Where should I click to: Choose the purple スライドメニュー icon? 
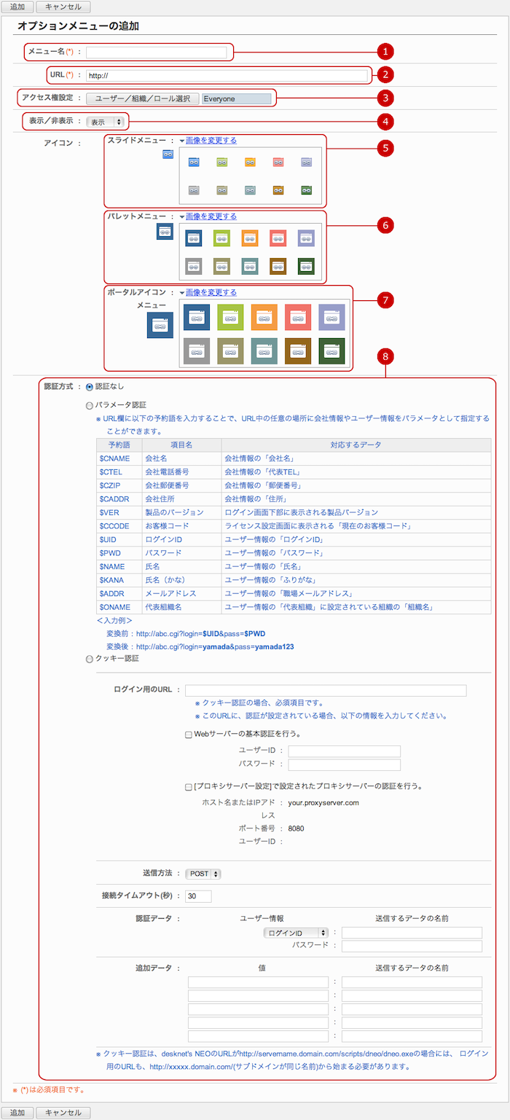307,162
